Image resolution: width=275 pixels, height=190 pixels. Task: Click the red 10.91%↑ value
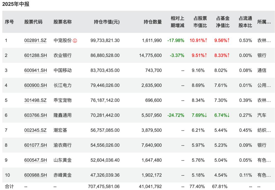tap(198, 40)
